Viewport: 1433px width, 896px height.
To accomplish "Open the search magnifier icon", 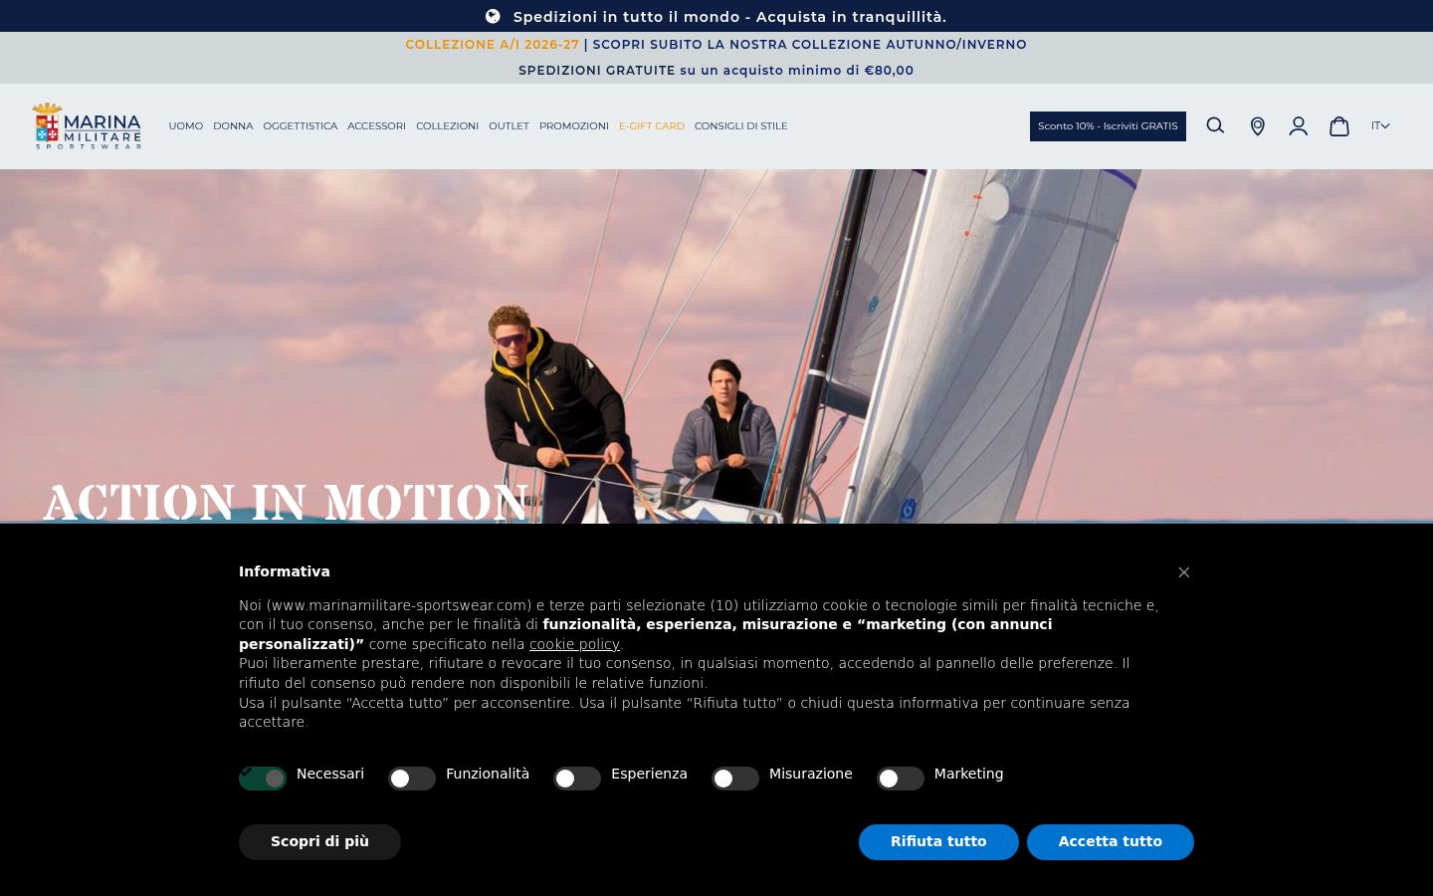I will tap(1215, 125).
